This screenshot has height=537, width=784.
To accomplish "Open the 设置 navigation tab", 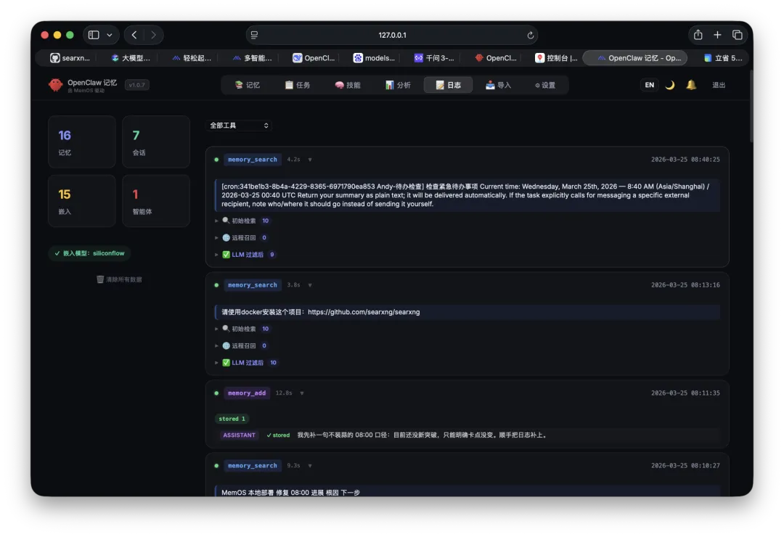I will coord(545,85).
